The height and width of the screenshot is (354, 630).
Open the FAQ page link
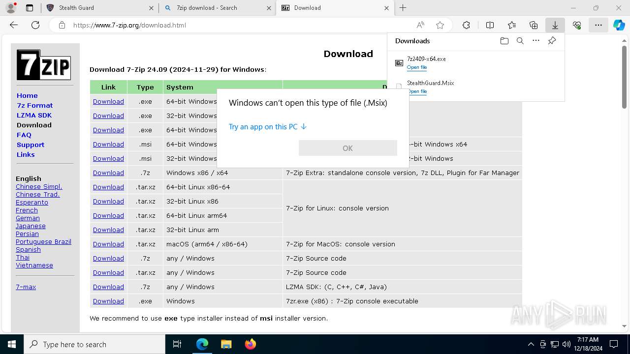[24, 135]
